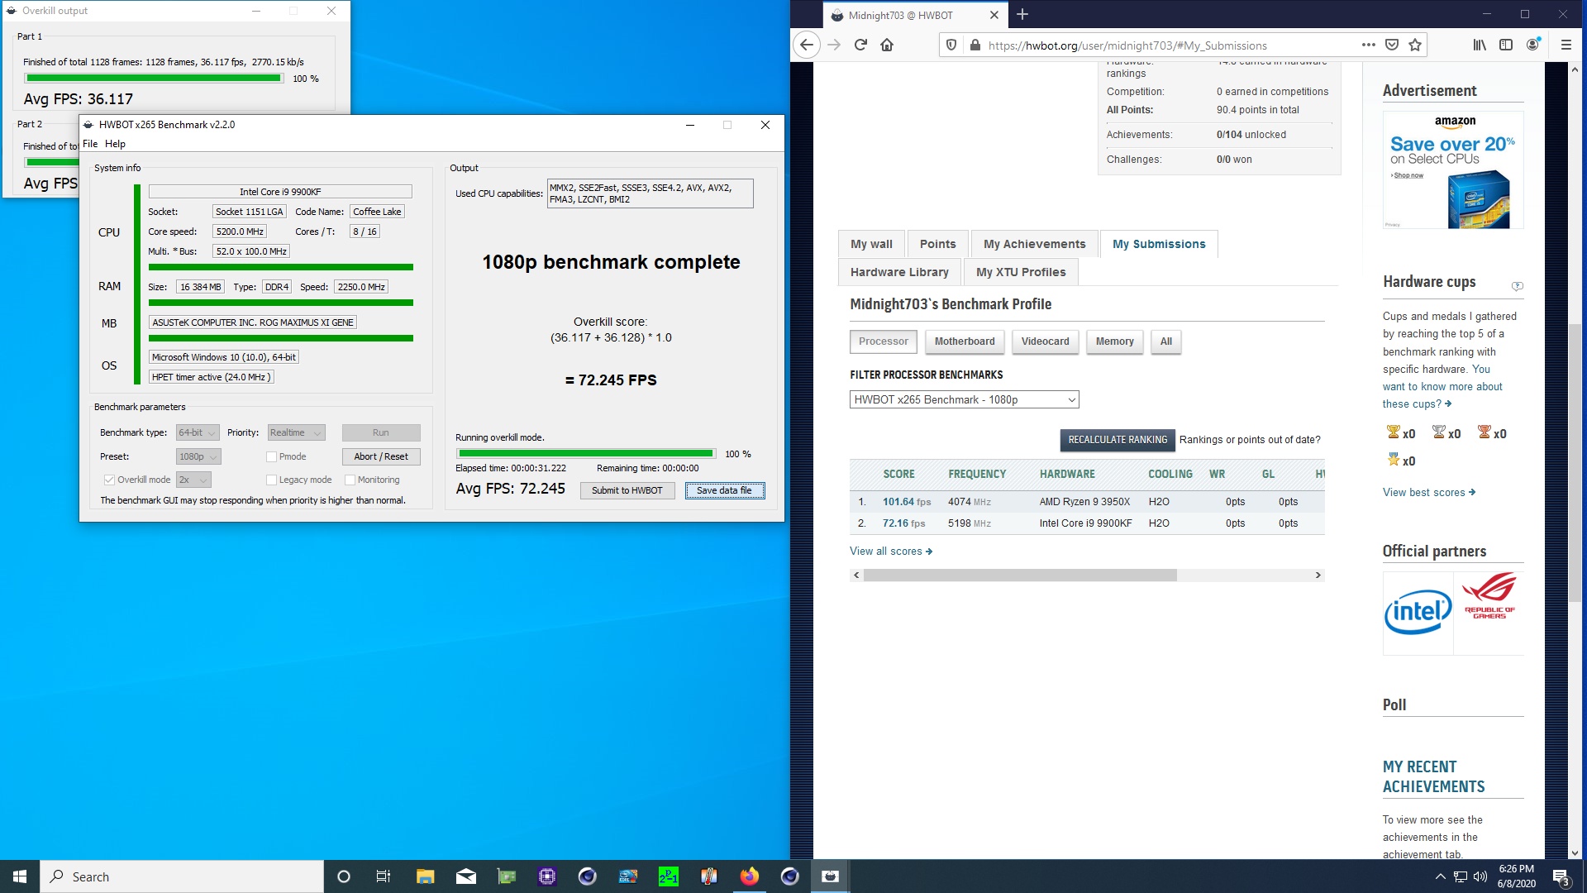Open the Preset 1080p dropdown
1587x893 pixels.
tap(198, 456)
